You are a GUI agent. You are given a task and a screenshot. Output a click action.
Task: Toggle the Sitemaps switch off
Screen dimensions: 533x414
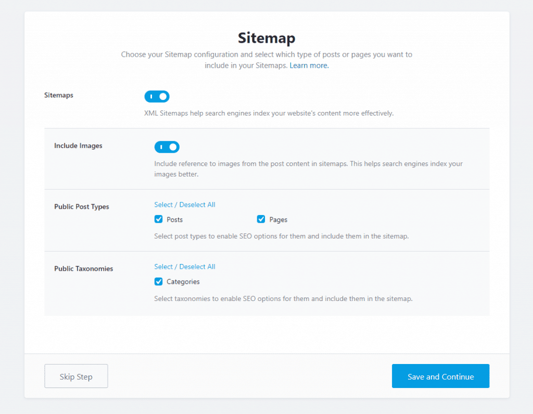[x=157, y=97]
